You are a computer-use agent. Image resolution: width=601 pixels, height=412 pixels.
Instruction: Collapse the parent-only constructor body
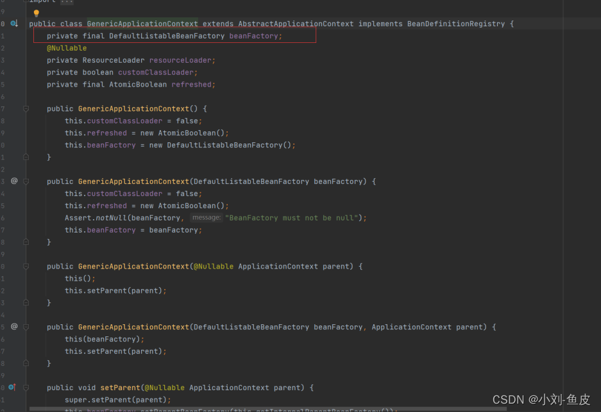tap(26, 266)
